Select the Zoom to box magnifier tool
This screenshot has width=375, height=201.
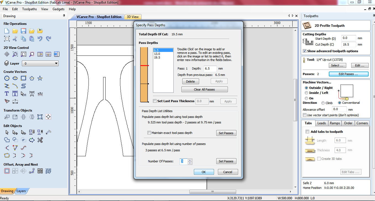(x=15, y=54)
